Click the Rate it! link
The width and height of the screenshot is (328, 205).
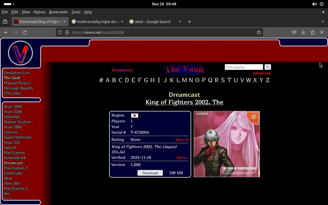pos(182,140)
